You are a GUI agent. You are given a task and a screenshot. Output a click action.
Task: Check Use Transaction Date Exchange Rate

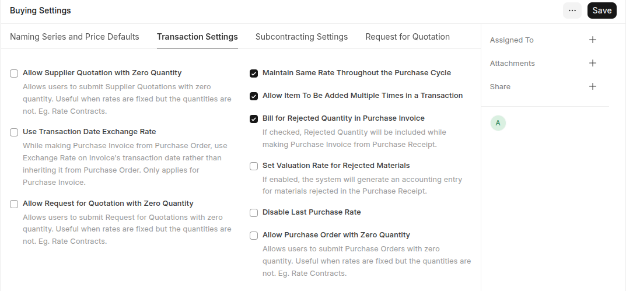14,132
